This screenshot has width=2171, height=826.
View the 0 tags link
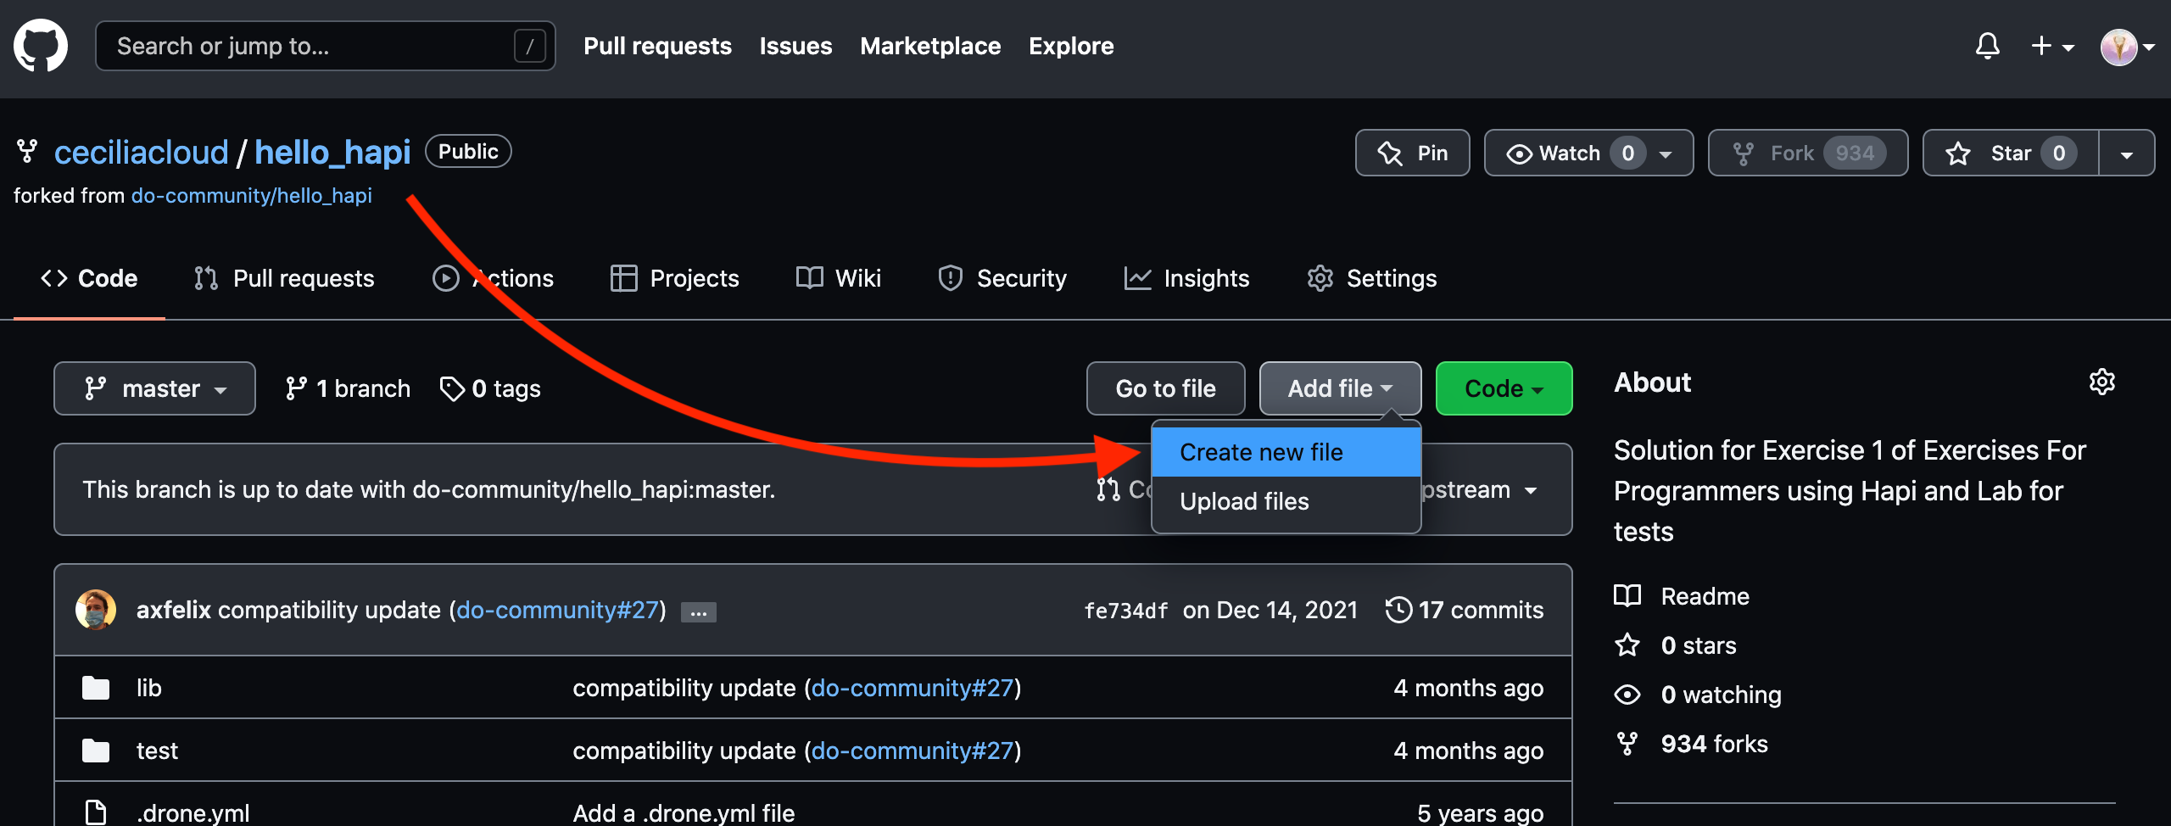[490, 388]
